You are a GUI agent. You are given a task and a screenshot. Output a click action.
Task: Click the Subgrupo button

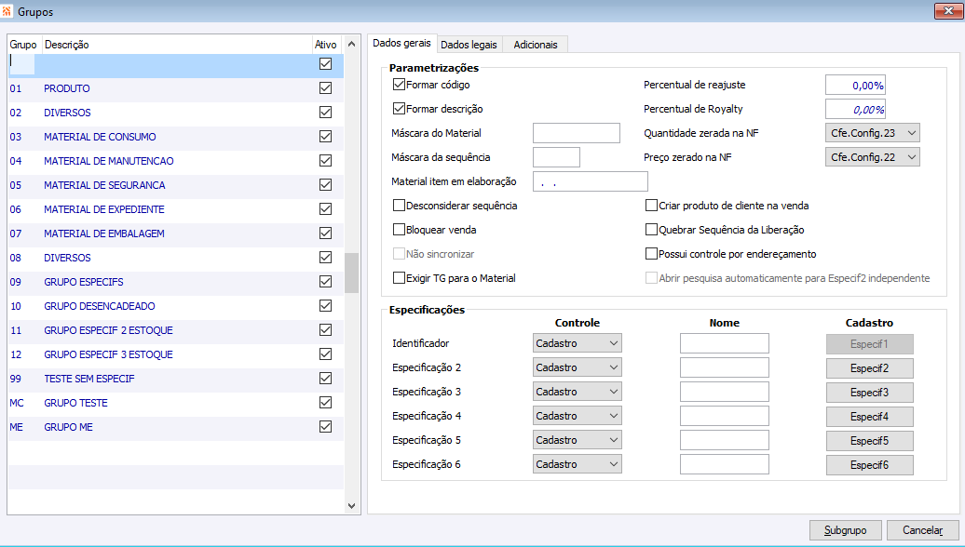pyautogui.click(x=845, y=530)
